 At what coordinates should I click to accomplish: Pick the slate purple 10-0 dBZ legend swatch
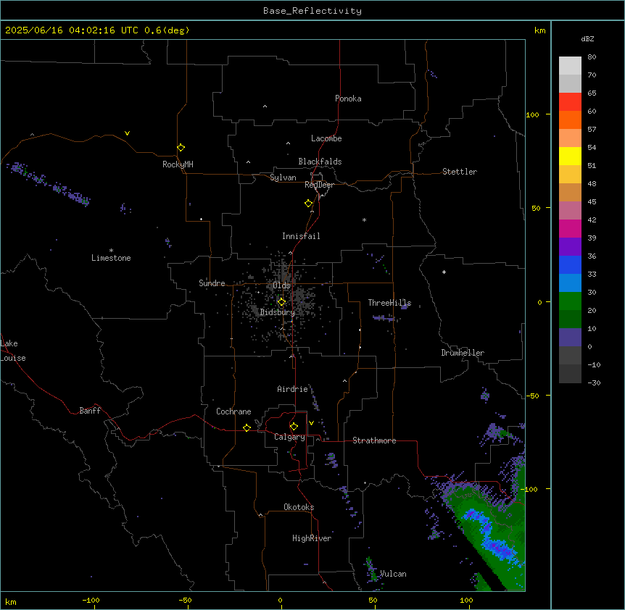click(x=570, y=338)
